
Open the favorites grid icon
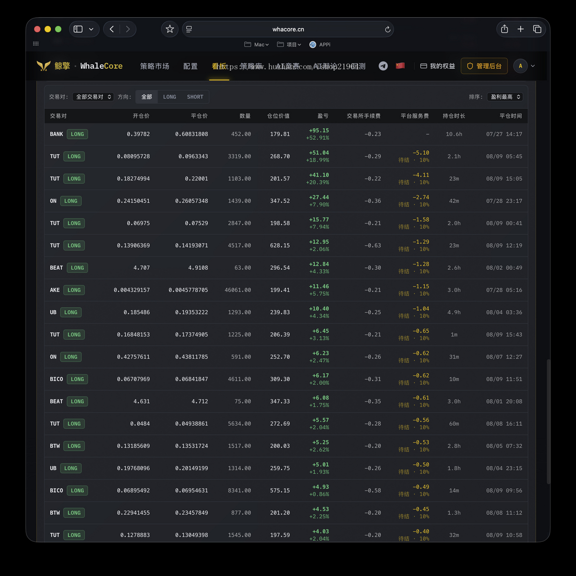[x=36, y=44]
